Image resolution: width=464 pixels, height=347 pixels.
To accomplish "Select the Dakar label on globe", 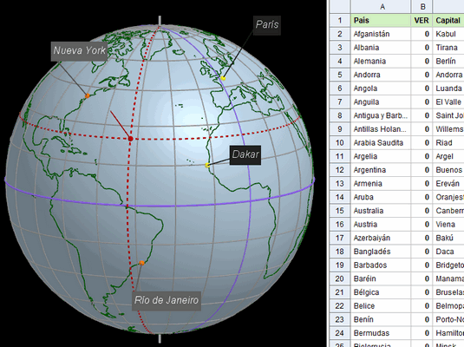I will pos(245,154).
